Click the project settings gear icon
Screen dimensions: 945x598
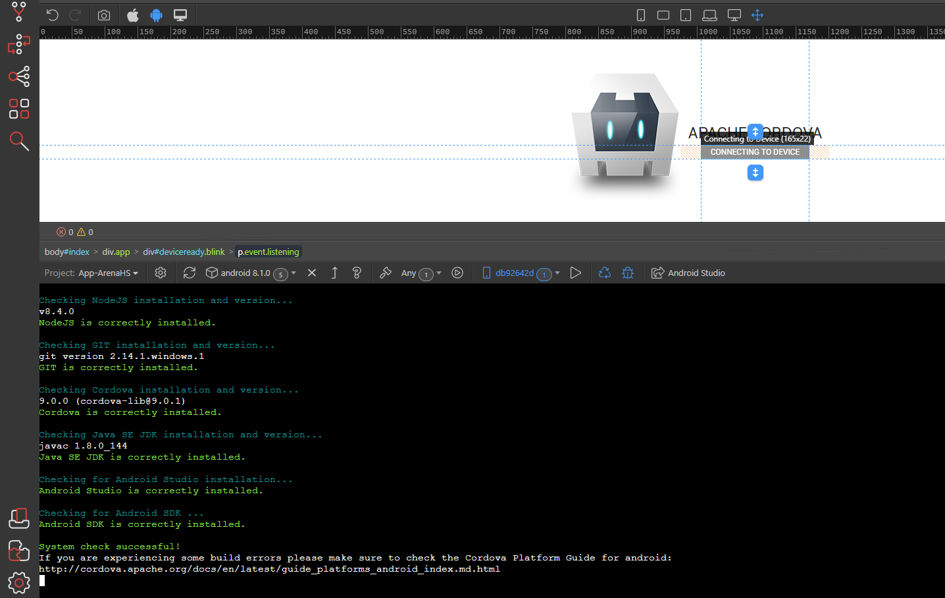point(161,273)
